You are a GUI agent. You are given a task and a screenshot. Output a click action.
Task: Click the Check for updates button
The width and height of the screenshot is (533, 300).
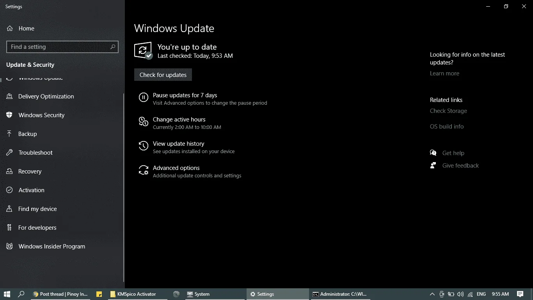coord(163,75)
